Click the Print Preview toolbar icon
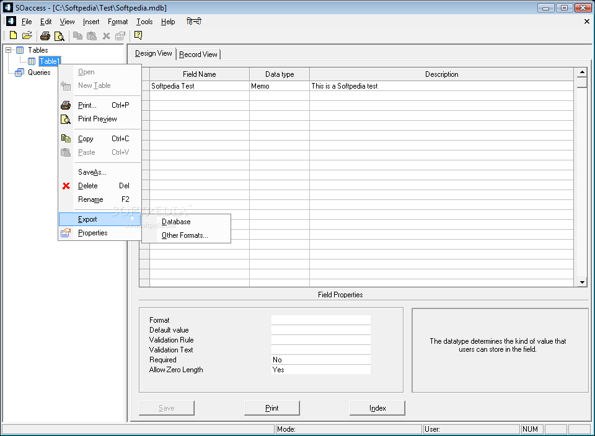 pos(59,36)
